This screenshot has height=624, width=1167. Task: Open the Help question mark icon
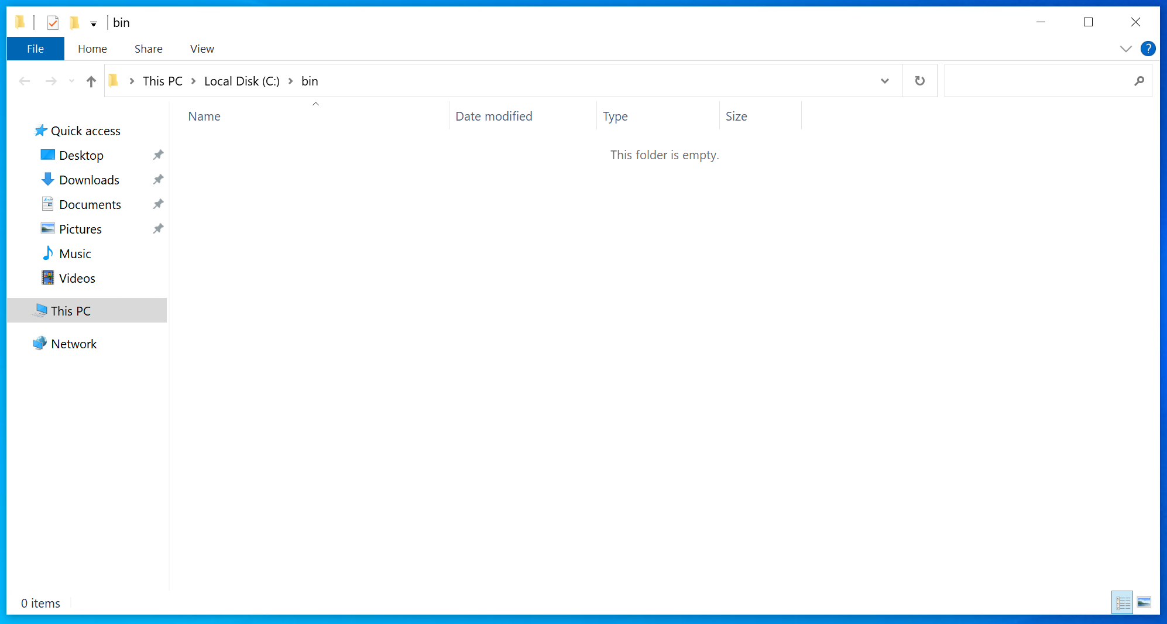click(1148, 49)
